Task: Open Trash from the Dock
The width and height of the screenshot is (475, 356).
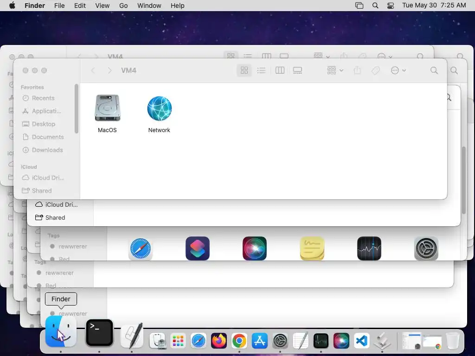Action: click(x=453, y=341)
